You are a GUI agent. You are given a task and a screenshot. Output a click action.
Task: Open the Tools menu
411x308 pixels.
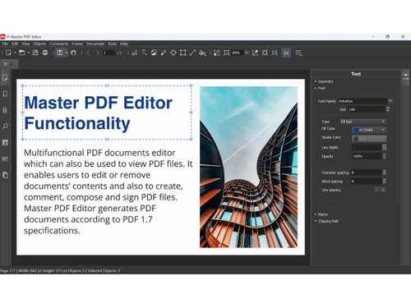112,44
